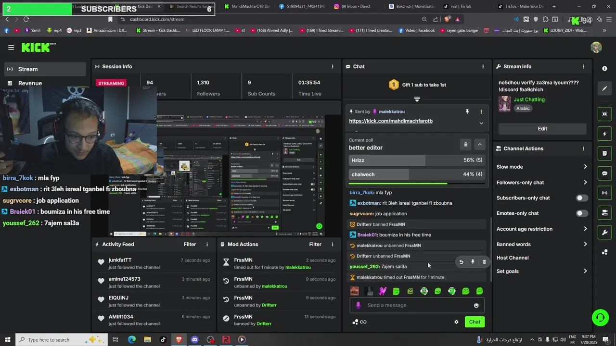Click the Edit stream info button
This screenshot has width=616, height=346.
(542, 129)
